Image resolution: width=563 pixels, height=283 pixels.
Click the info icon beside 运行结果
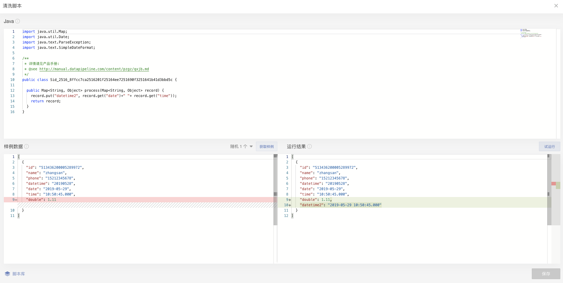[x=309, y=146]
